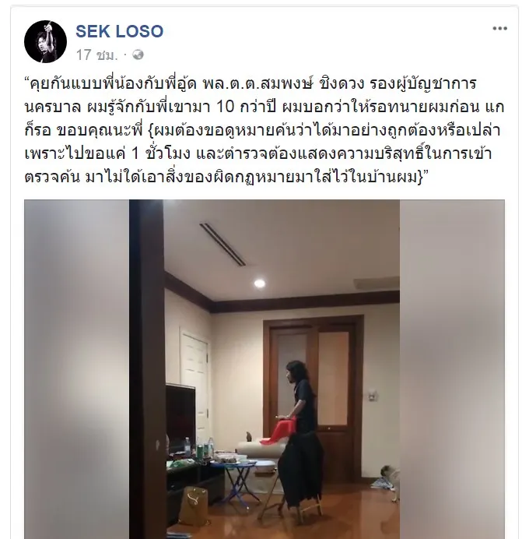Click the post's Thai caption text
Image resolution: width=522 pixels, height=539 pixels.
(x=264, y=130)
